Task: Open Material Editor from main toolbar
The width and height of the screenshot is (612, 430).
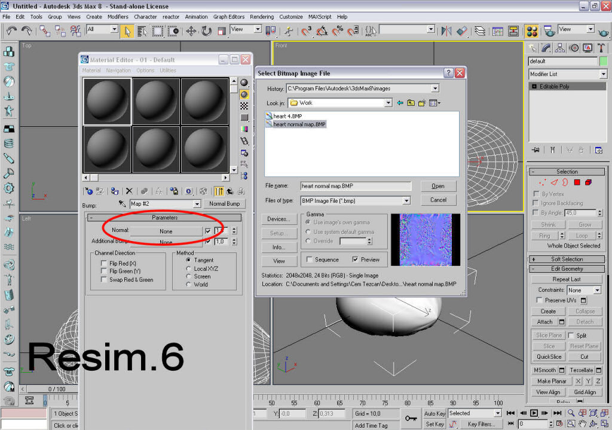Action: [532, 31]
